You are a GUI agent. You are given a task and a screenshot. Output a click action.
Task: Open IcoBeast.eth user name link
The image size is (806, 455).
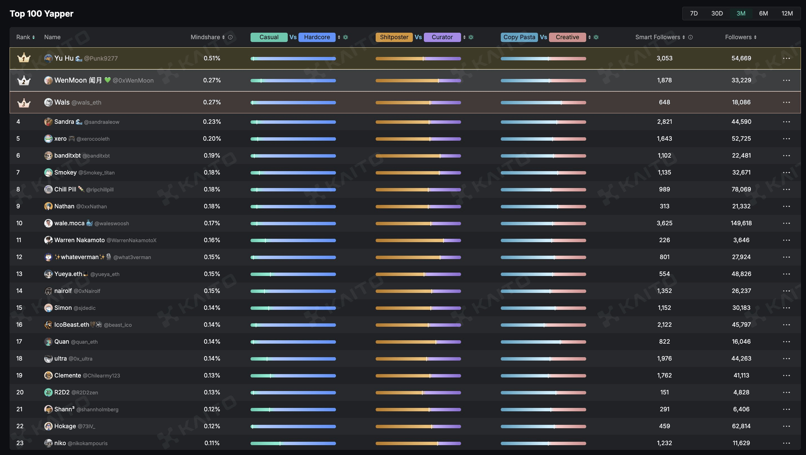(x=72, y=324)
